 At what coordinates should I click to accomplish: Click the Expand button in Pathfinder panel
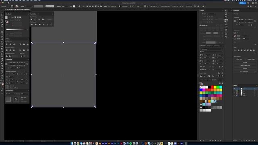49,20
